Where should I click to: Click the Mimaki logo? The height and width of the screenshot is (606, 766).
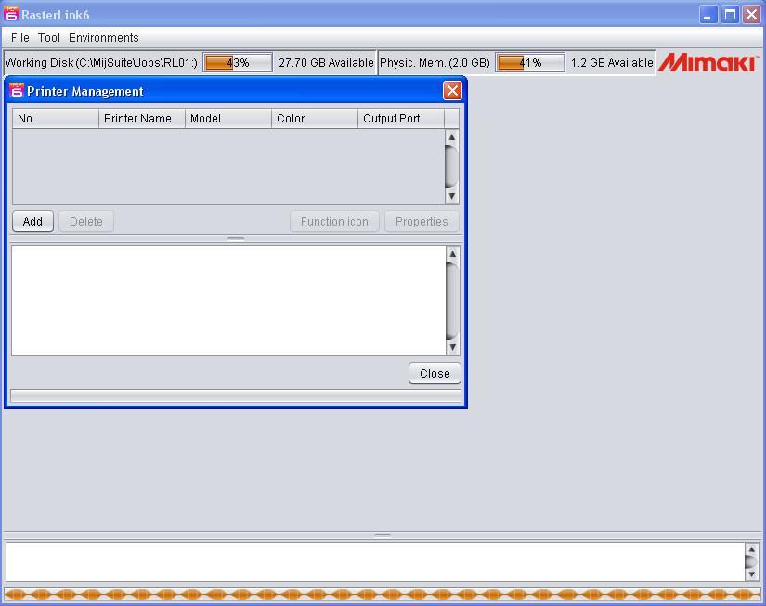click(708, 63)
